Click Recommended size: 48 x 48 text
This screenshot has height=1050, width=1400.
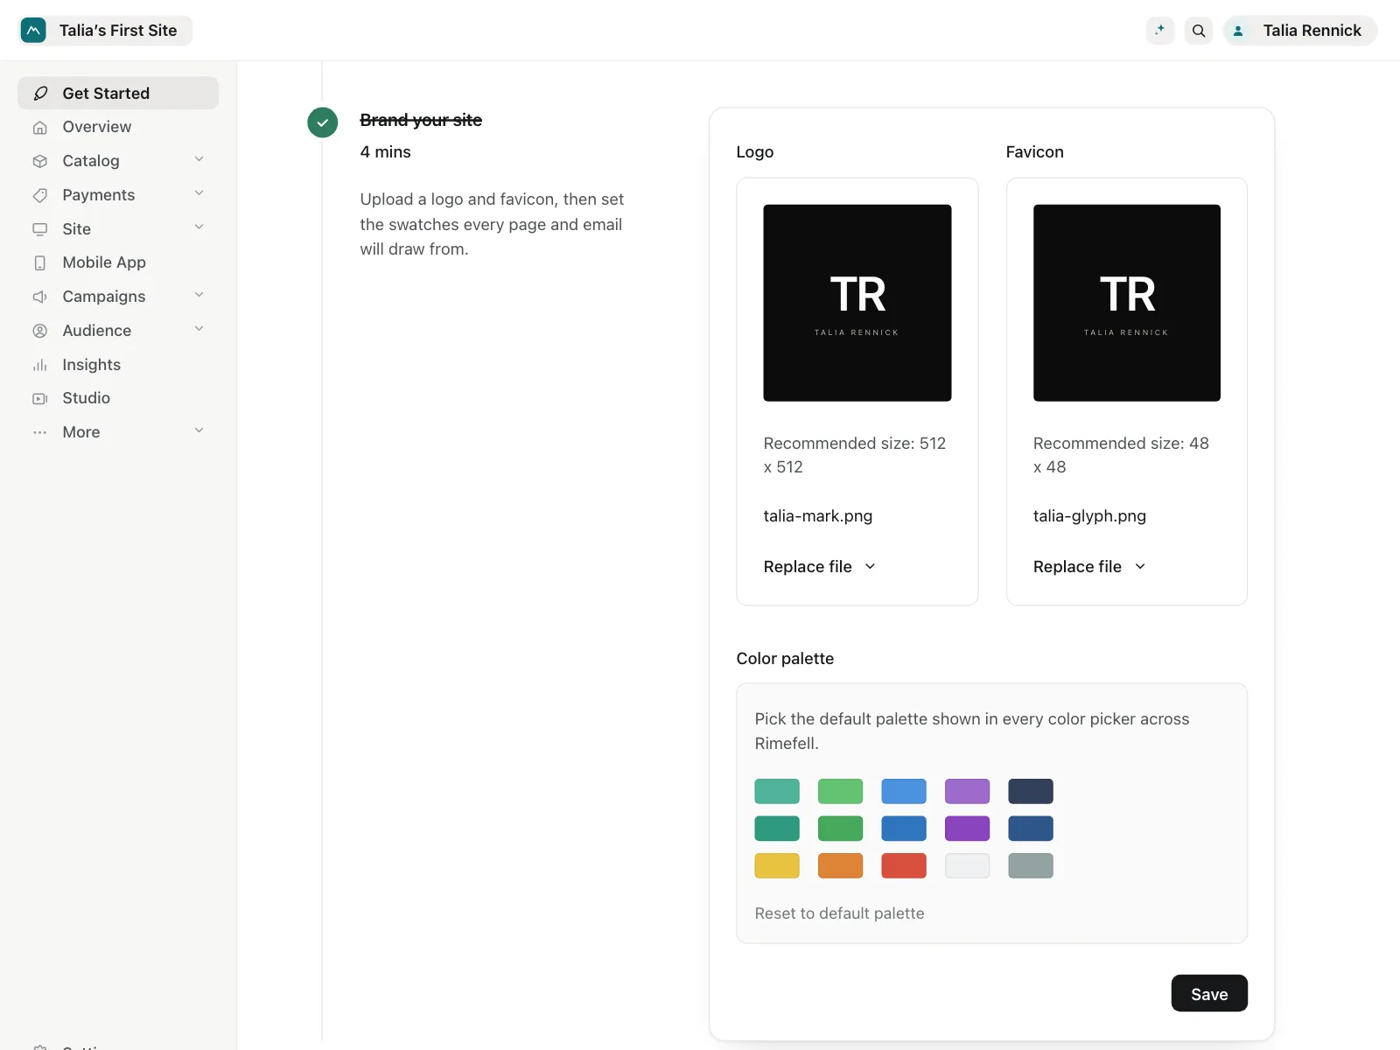(x=1121, y=455)
